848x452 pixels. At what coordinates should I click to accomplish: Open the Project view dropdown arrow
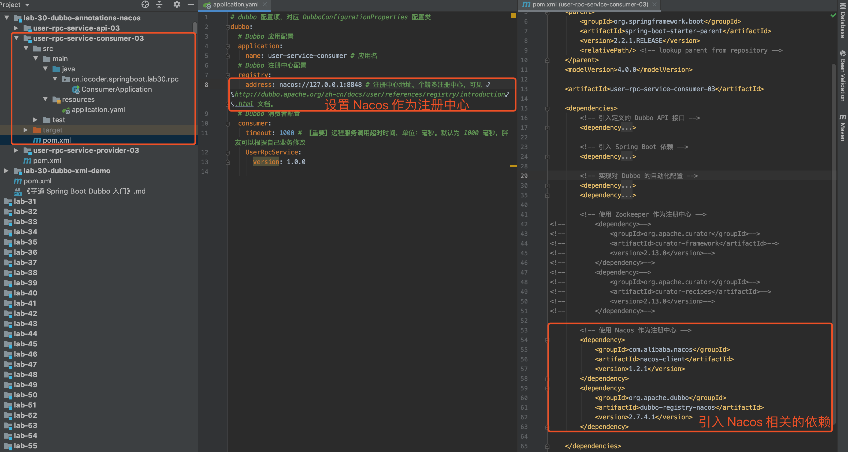click(x=27, y=5)
